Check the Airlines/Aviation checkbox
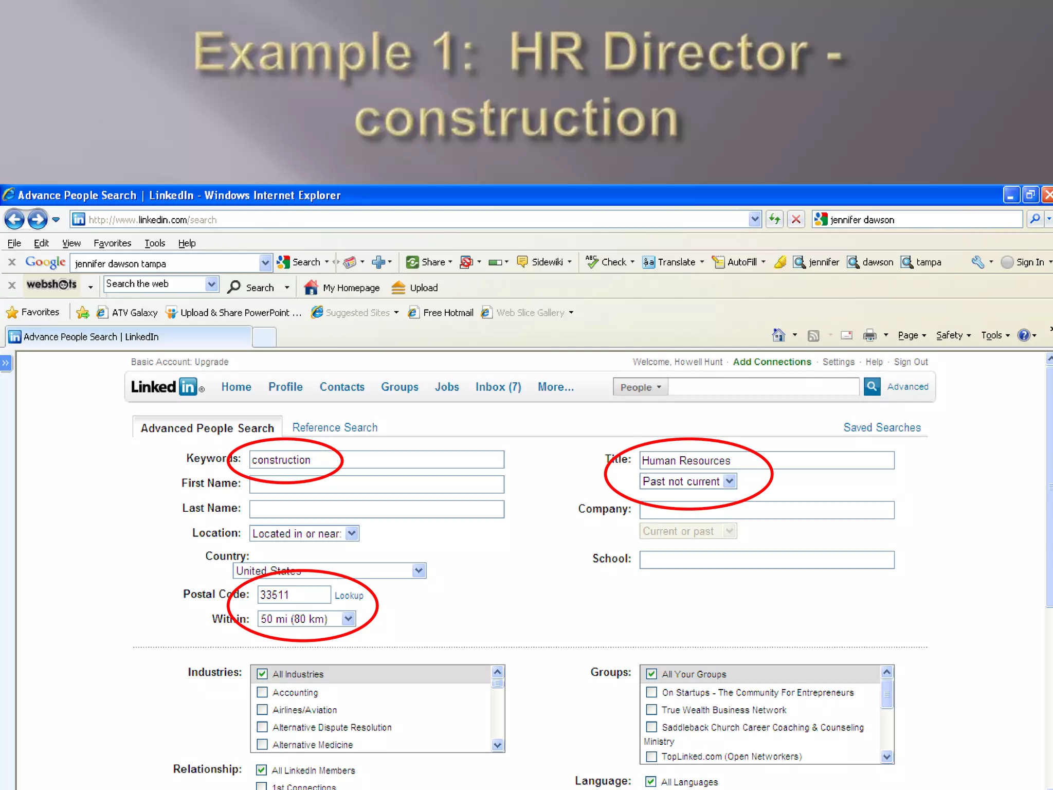 [x=262, y=710]
